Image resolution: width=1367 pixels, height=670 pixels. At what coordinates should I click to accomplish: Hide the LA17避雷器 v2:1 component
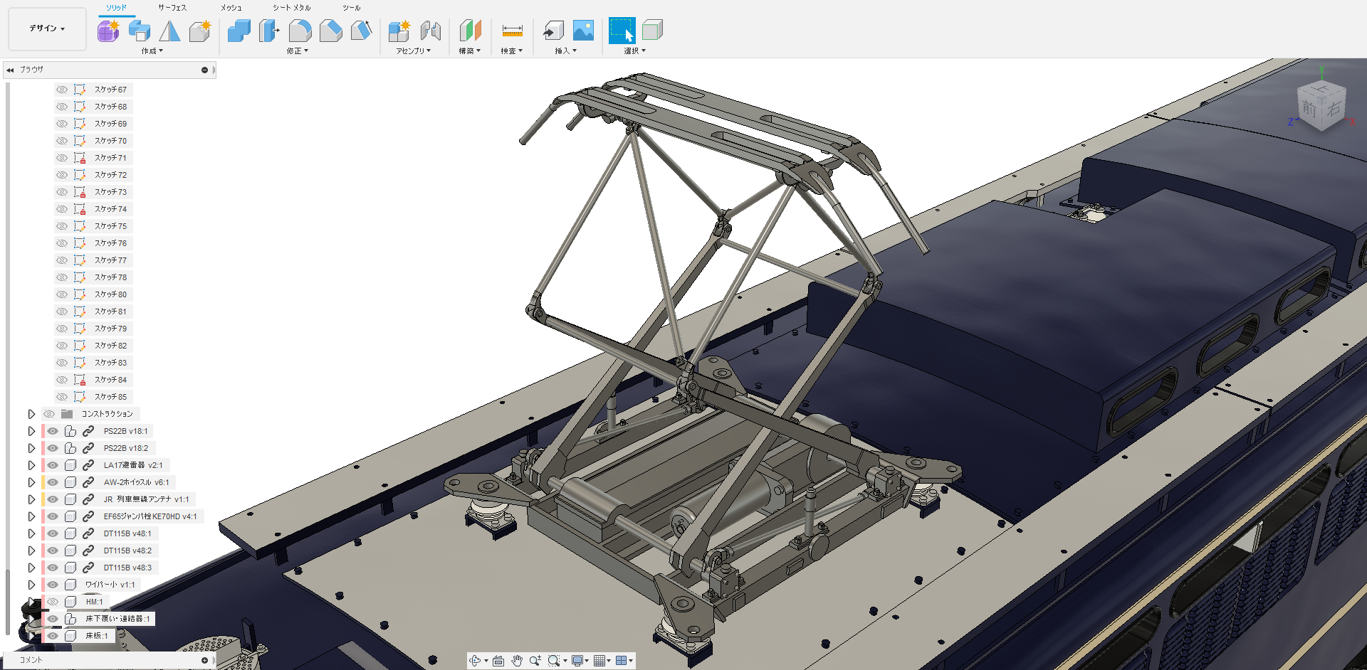[53, 465]
